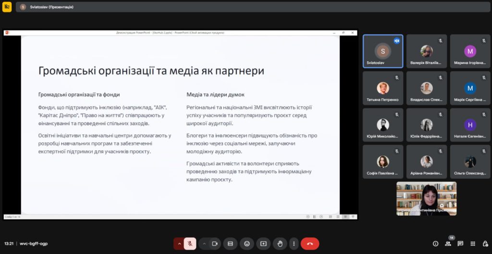Expand video settings chevron next to camera
This screenshot has height=254, width=492.
204,243
